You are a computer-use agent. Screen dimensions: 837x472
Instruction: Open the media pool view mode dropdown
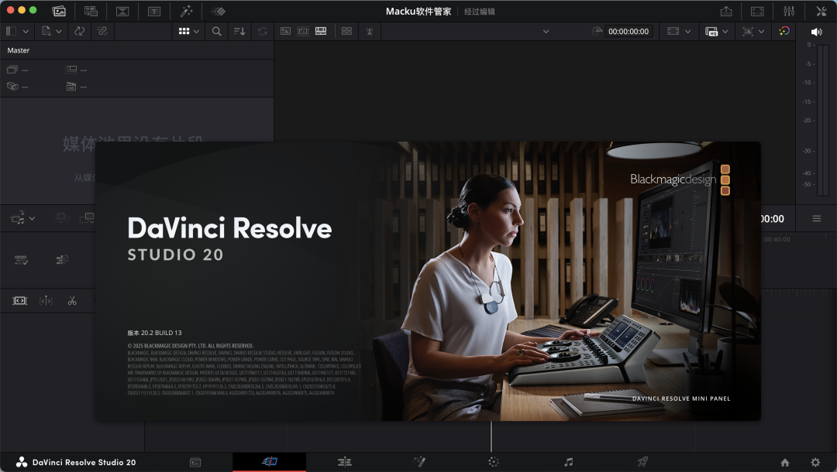pos(196,32)
